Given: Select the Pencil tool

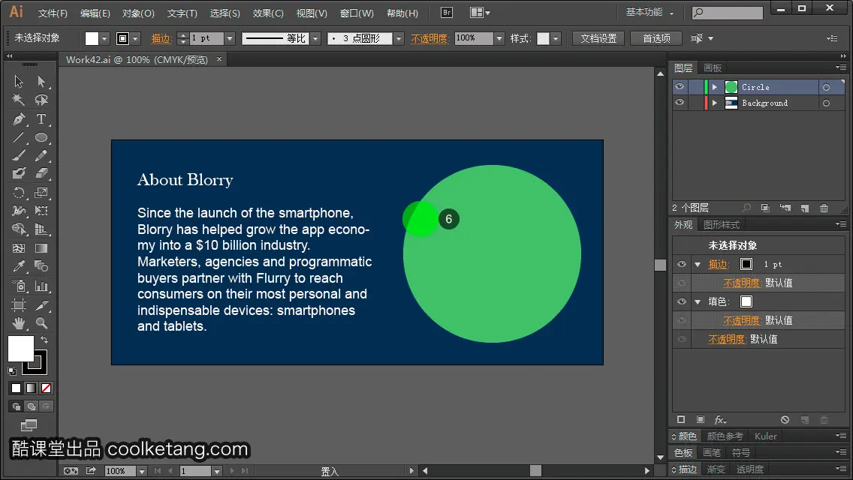Looking at the screenshot, I should tap(41, 155).
